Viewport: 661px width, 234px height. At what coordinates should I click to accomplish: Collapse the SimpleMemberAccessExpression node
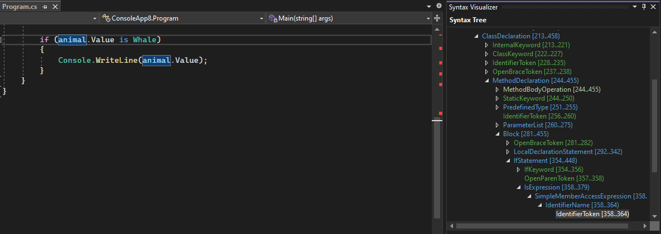coord(529,197)
